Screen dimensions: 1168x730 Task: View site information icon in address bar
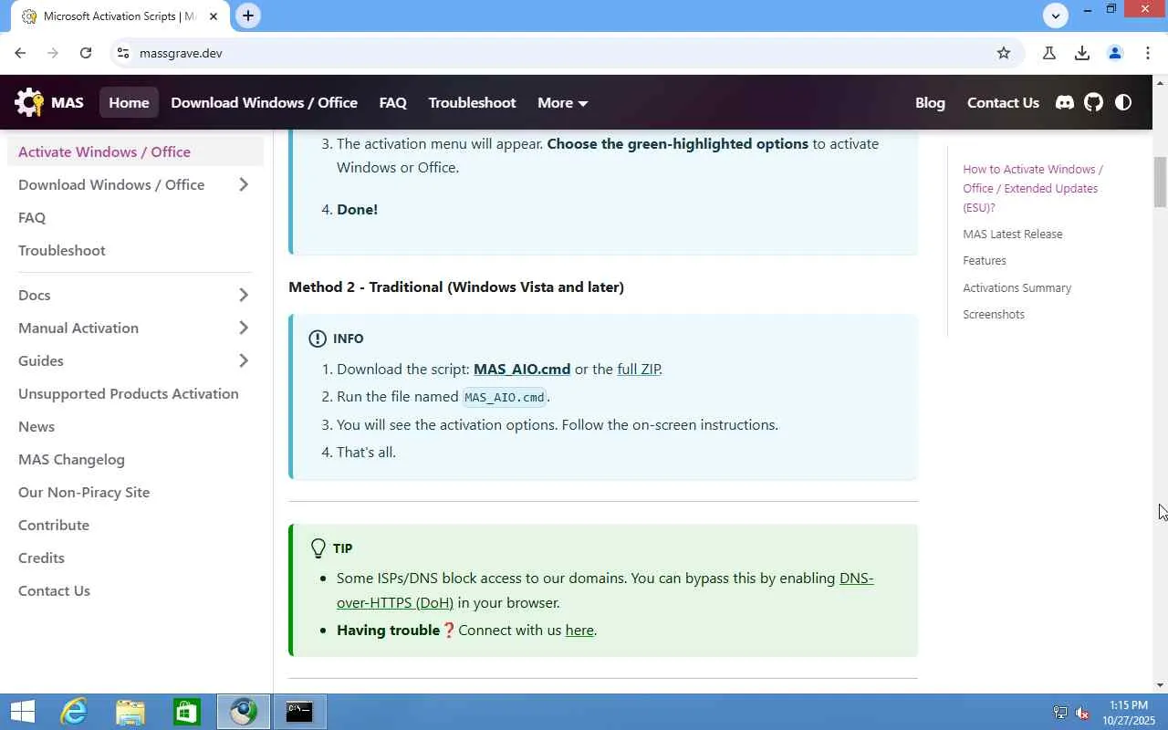123,53
